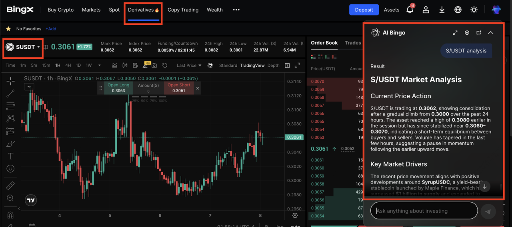Open the Last Price dropdown
Screen dimensions: 512x227
click(x=189, y=66)
